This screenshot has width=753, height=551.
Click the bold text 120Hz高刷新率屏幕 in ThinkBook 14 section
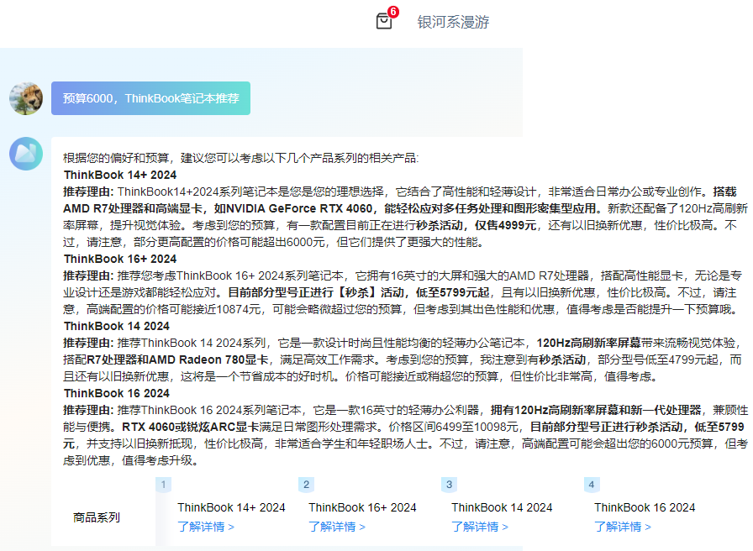tap(589, 343)
